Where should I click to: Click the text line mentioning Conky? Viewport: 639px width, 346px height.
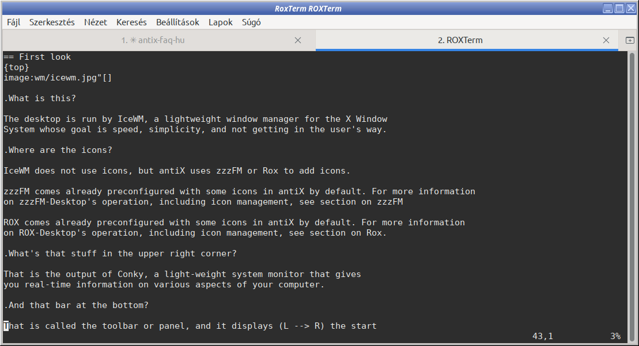(182, 274)
